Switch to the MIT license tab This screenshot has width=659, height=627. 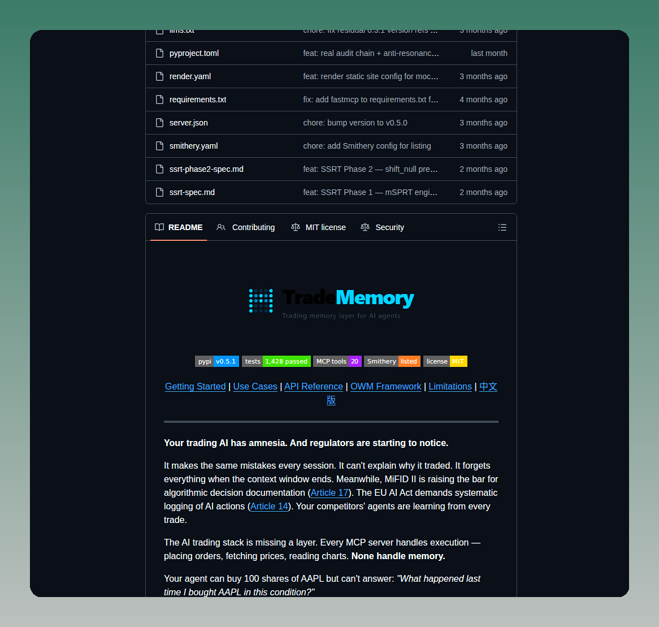tap(318, 227)
